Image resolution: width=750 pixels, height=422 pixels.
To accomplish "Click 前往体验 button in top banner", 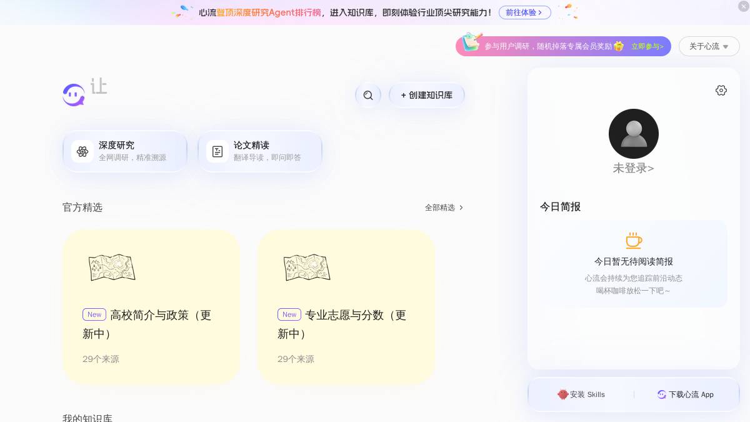I will click(x=524, y=13).
